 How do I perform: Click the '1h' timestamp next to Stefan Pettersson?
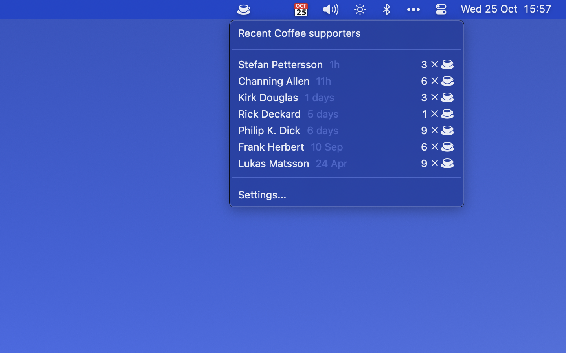[x=334, y=64]
